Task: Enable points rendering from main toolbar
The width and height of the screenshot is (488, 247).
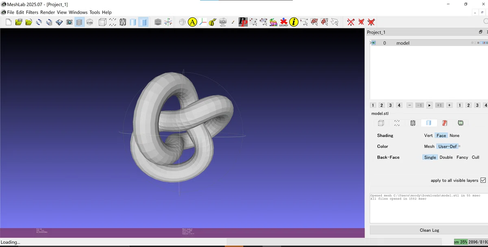Action: tap(113, 22)
